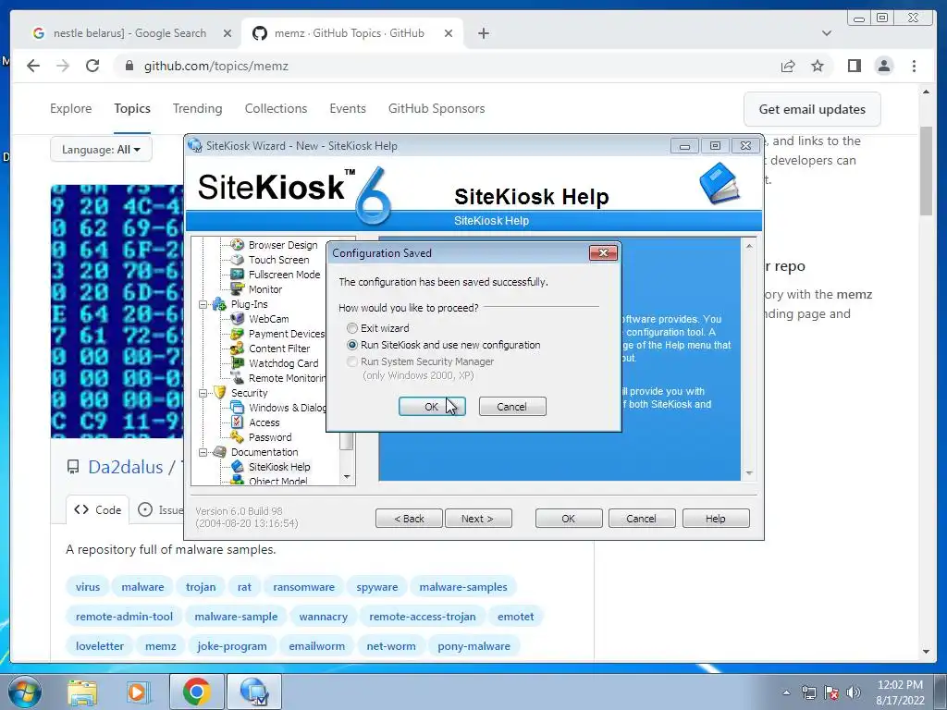Click the Content Filter icon
The width and height of the screenshot is (947, 710).
click(238, 349)
